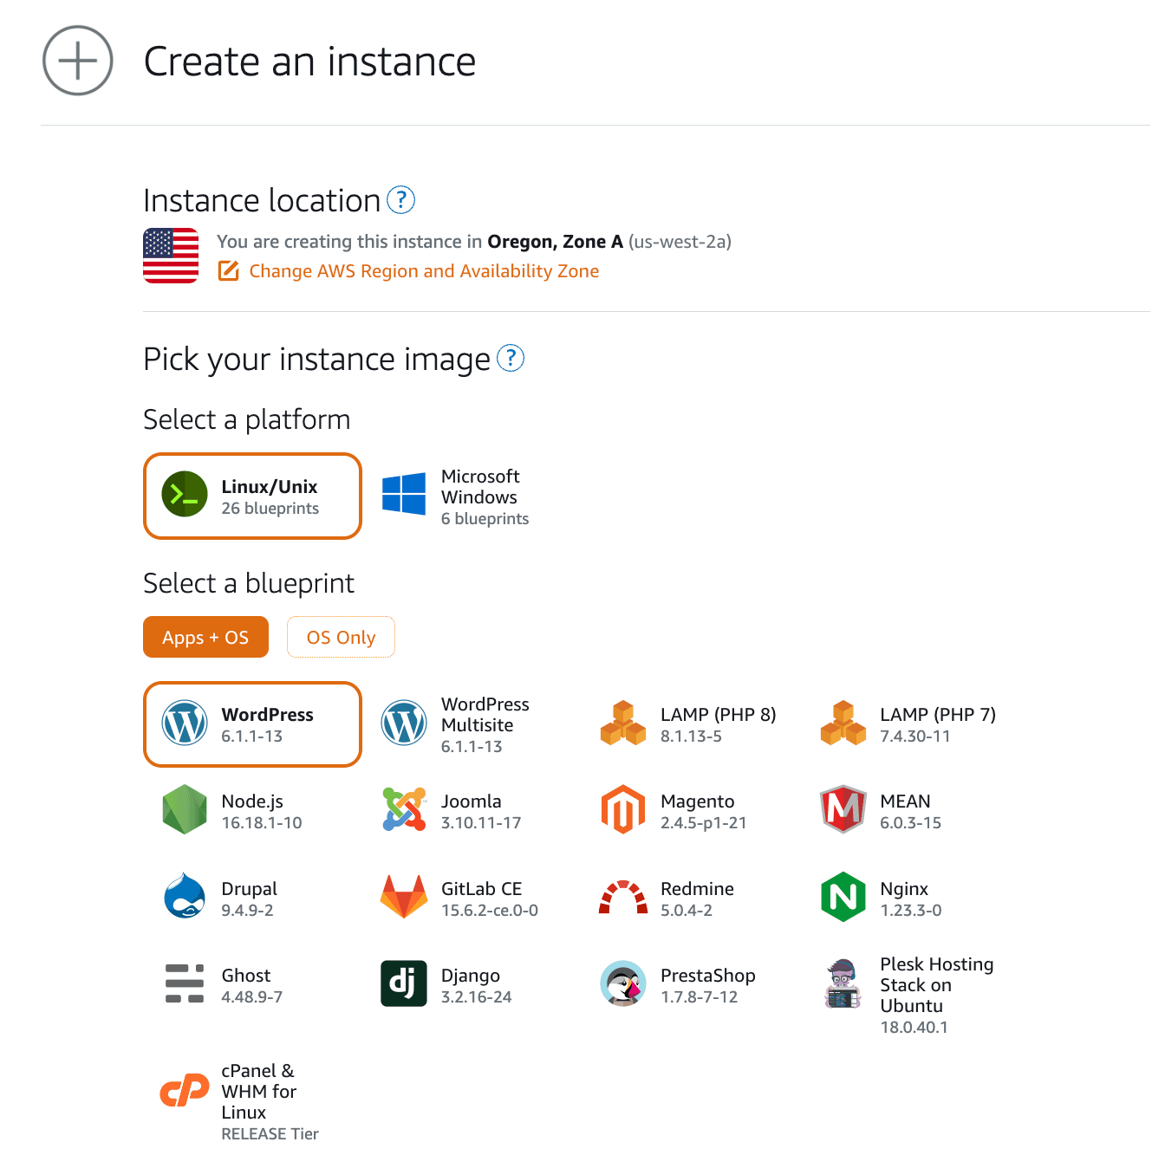Choose the Microsoft Windows logo icon

[404, 494]
